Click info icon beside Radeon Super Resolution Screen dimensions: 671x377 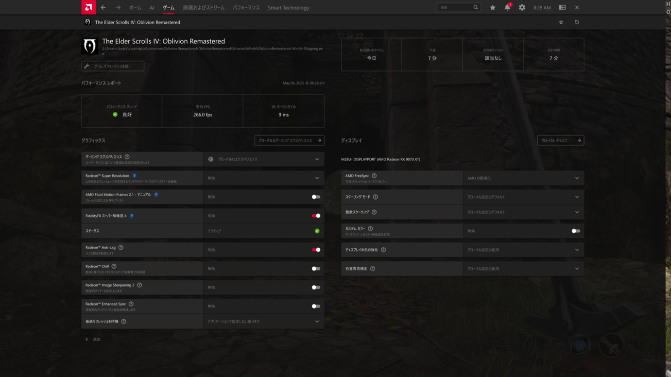[x=135, y=176]
